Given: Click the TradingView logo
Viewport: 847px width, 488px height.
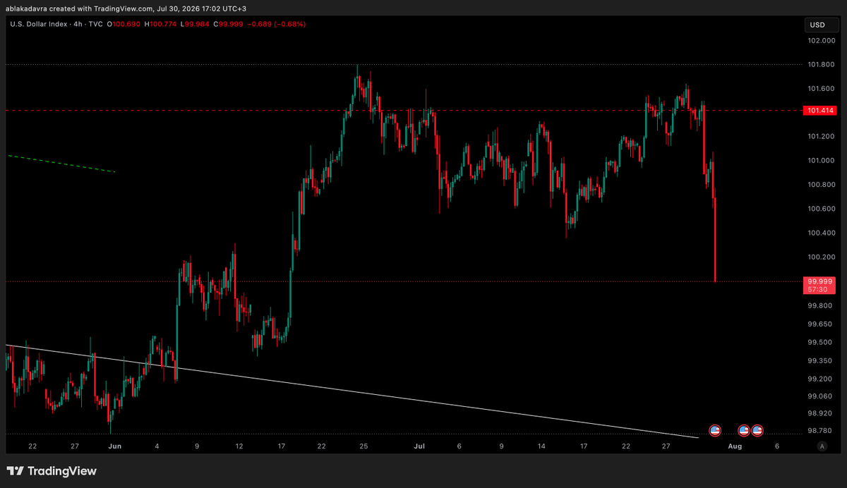Looking at the screenshot, I should point(52,471).
